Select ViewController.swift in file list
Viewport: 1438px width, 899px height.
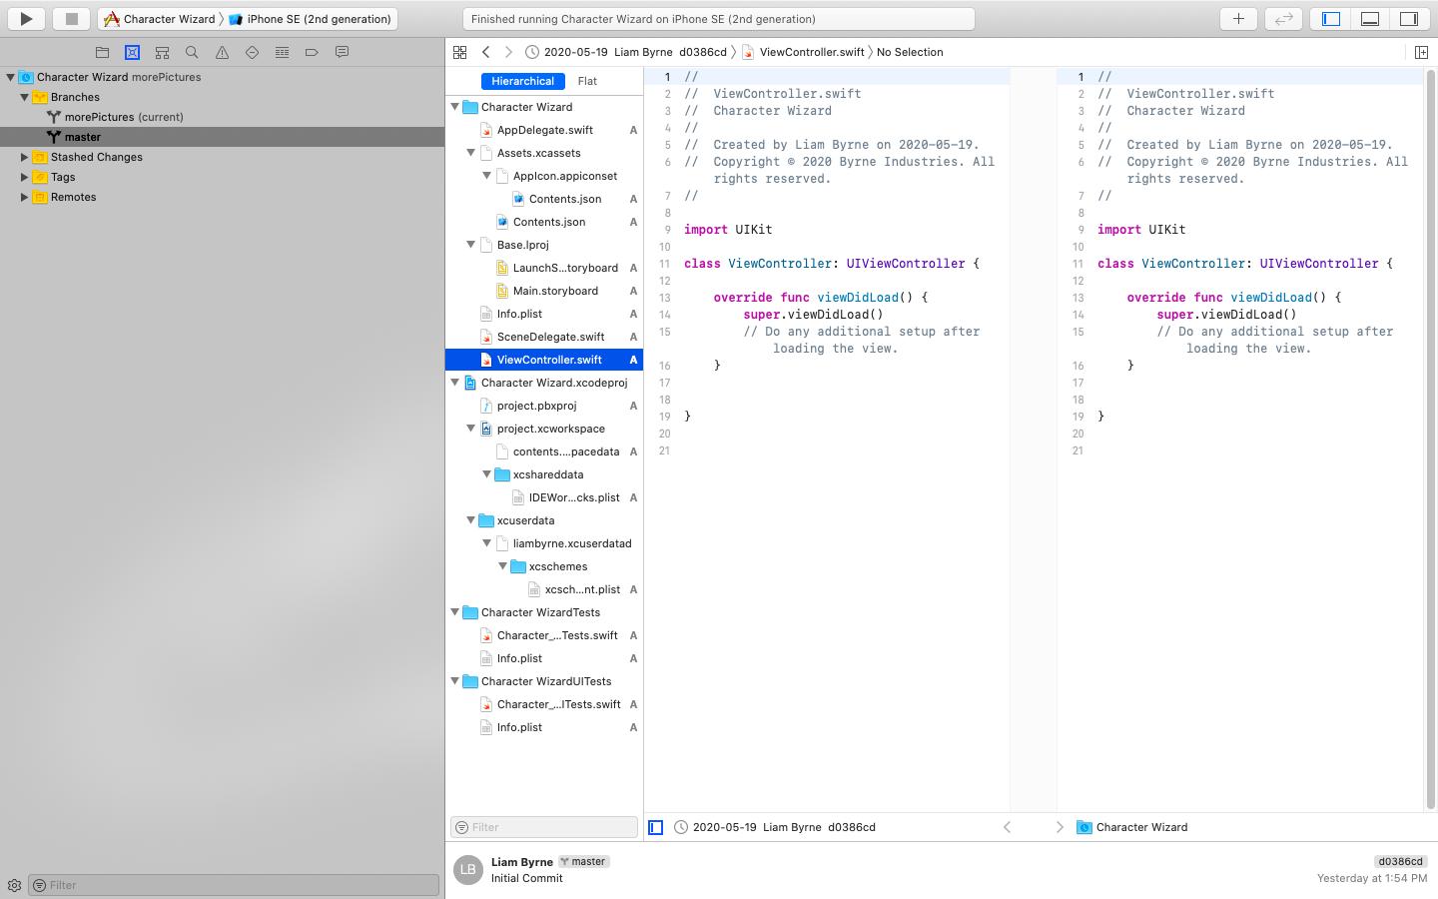coord(544,360)
